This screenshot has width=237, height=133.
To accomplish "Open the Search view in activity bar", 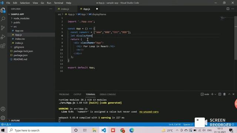I will pos(3,19).
